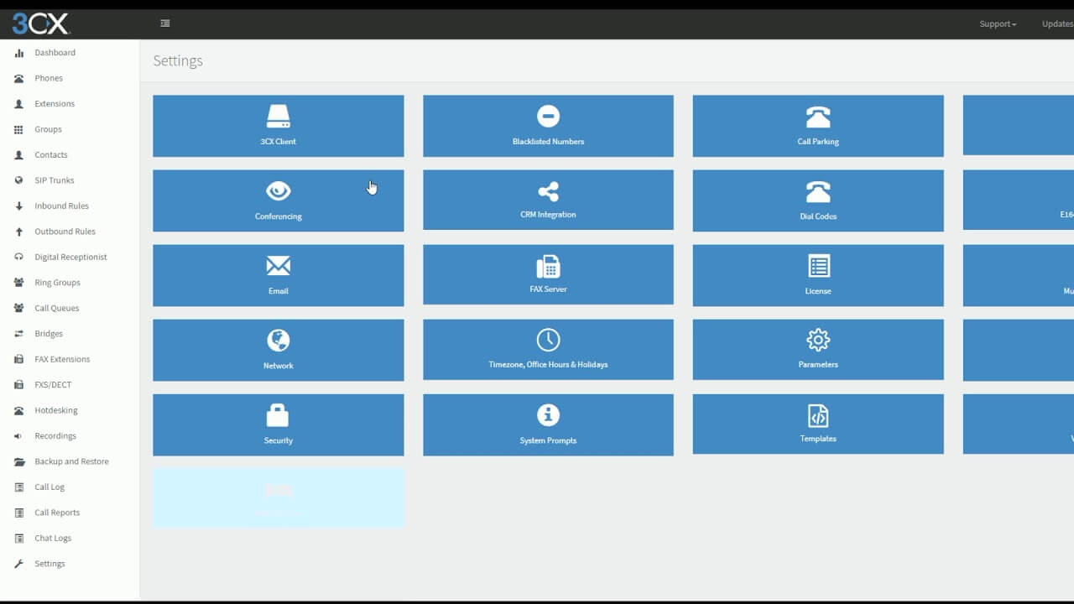Select the Network globe icon
The width and height of the screenshot is (1074, 604).
click(278, 341)
